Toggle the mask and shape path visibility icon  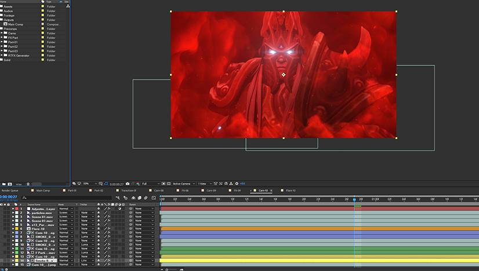pyautogui.click(x=106, y=184)
